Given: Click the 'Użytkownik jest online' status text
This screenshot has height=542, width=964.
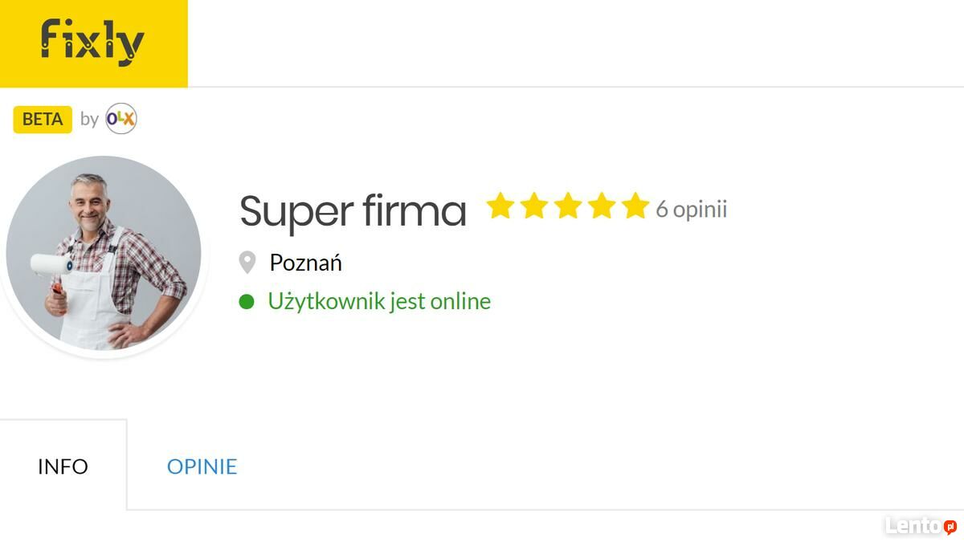Looking at the screenshot, I should (x=379, y=302).
